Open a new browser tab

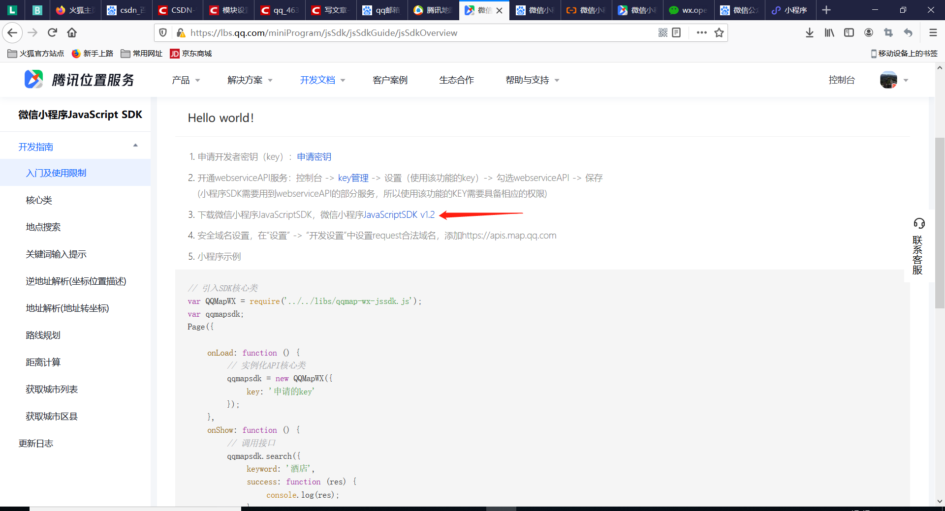point(826,10)
